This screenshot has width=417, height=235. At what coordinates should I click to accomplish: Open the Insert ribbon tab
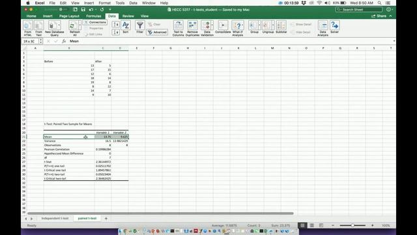[x=48, y=16]
